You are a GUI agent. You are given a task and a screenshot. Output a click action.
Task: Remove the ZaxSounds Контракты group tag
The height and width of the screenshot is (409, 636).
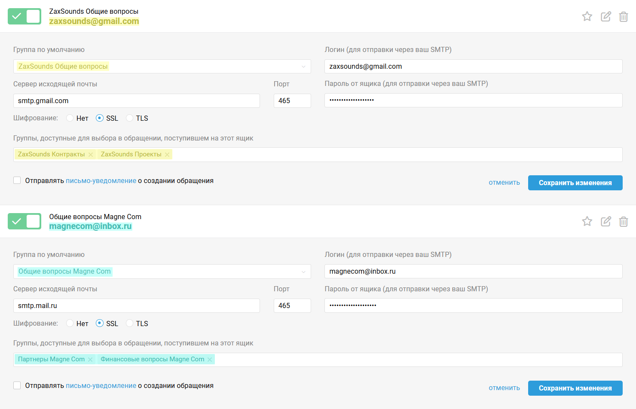click(91, 155)
